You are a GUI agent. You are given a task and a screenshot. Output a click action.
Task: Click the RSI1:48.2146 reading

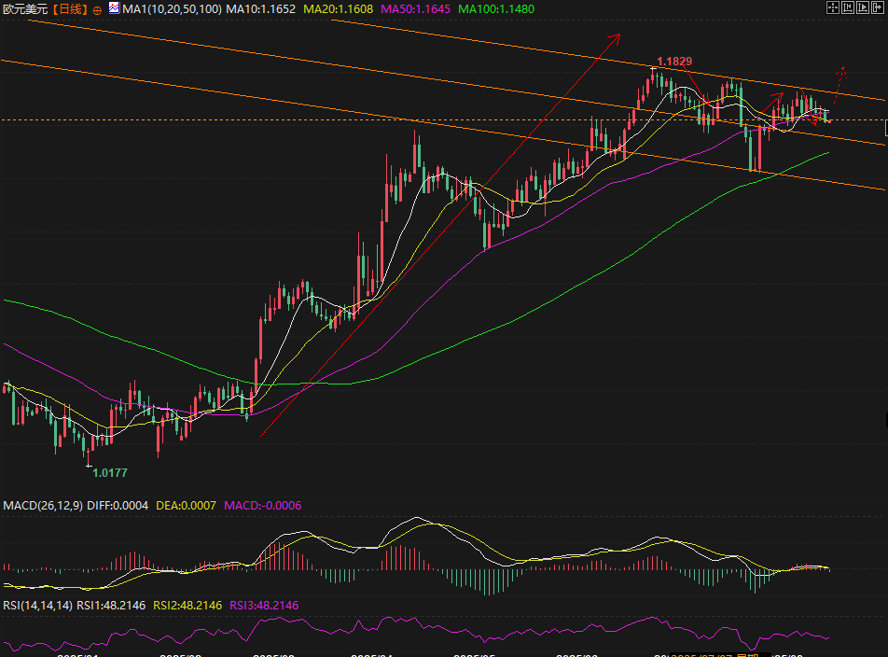[111, 606]
